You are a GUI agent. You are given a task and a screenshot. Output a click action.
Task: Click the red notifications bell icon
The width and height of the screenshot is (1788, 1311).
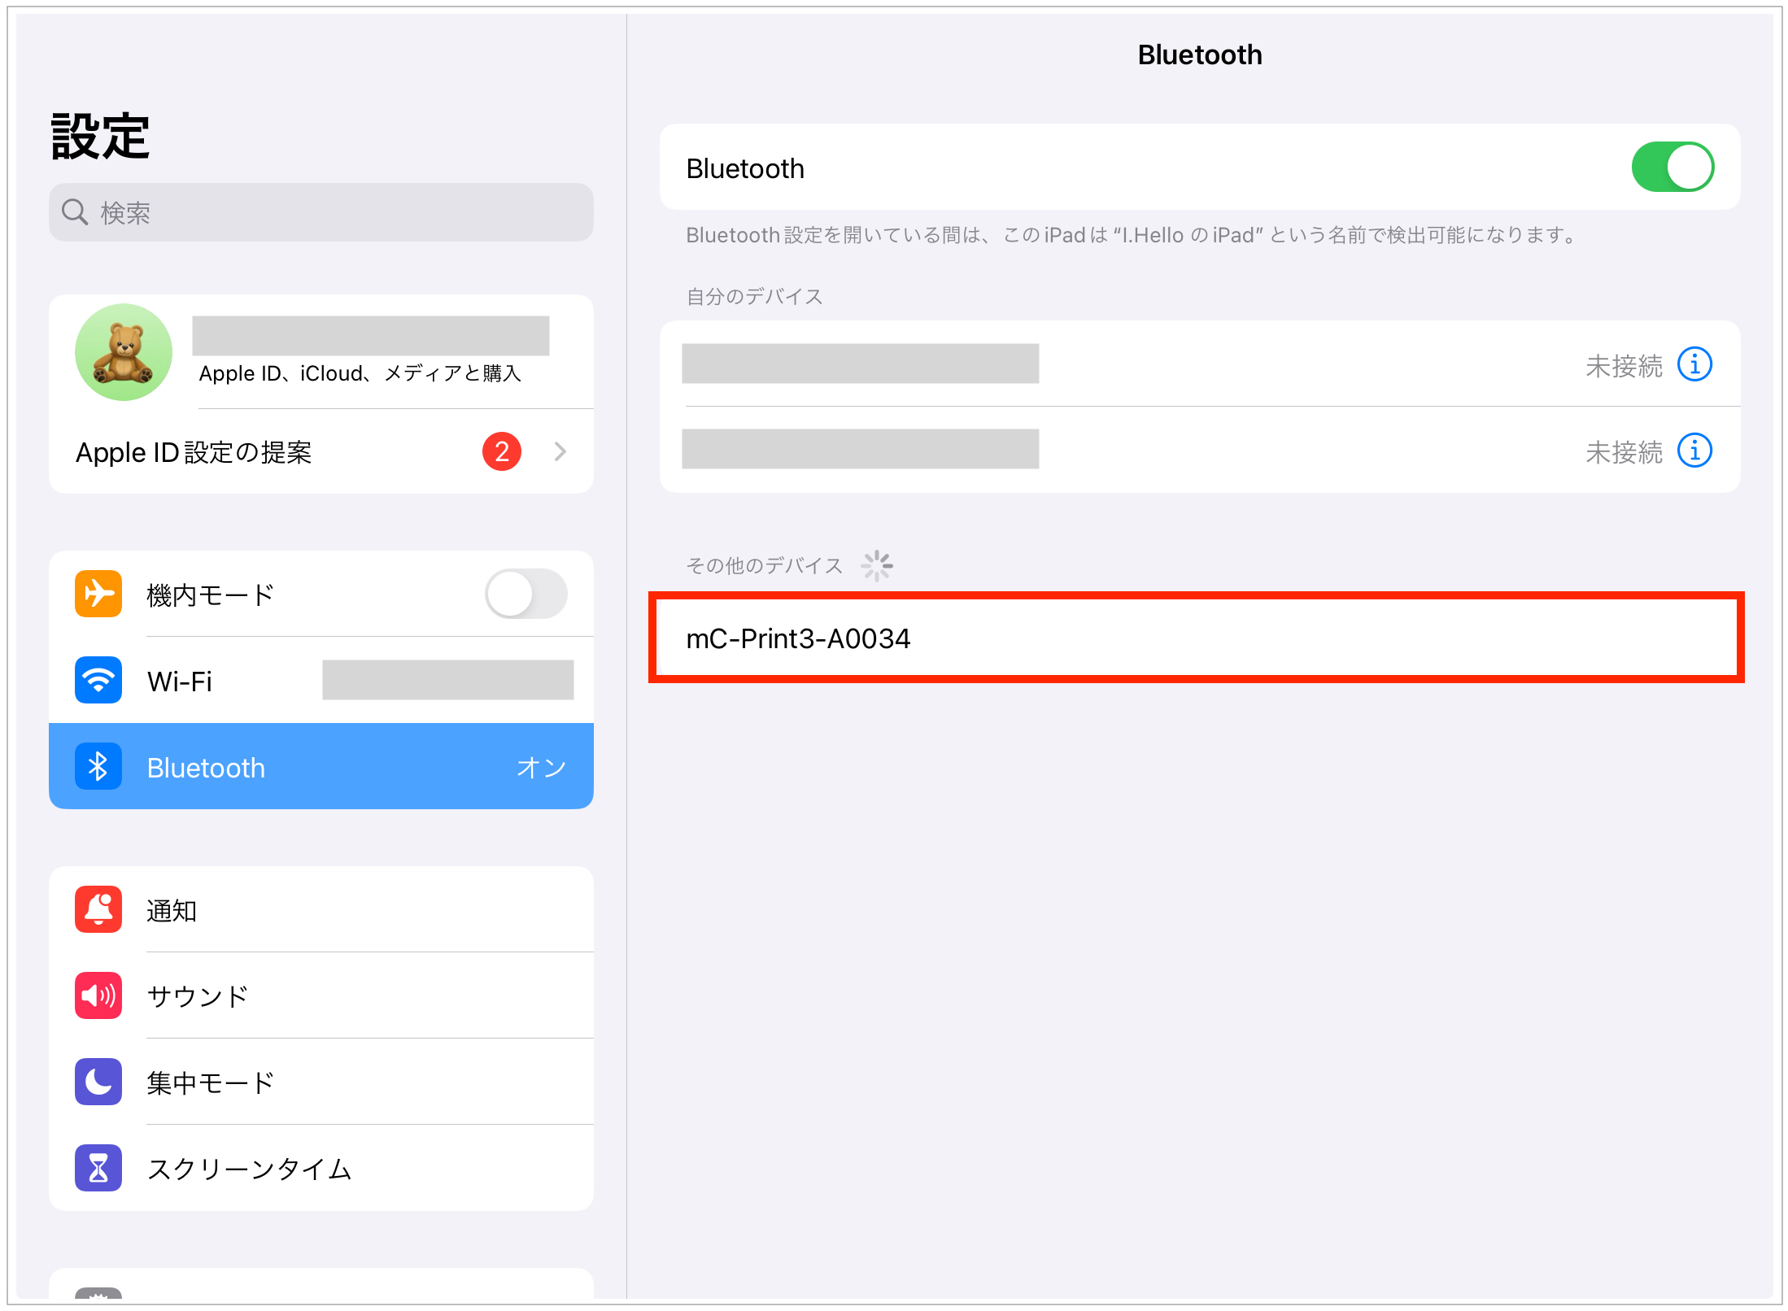98,909
